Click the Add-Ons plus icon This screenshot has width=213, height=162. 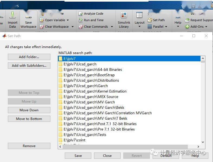tap(187, 27)
